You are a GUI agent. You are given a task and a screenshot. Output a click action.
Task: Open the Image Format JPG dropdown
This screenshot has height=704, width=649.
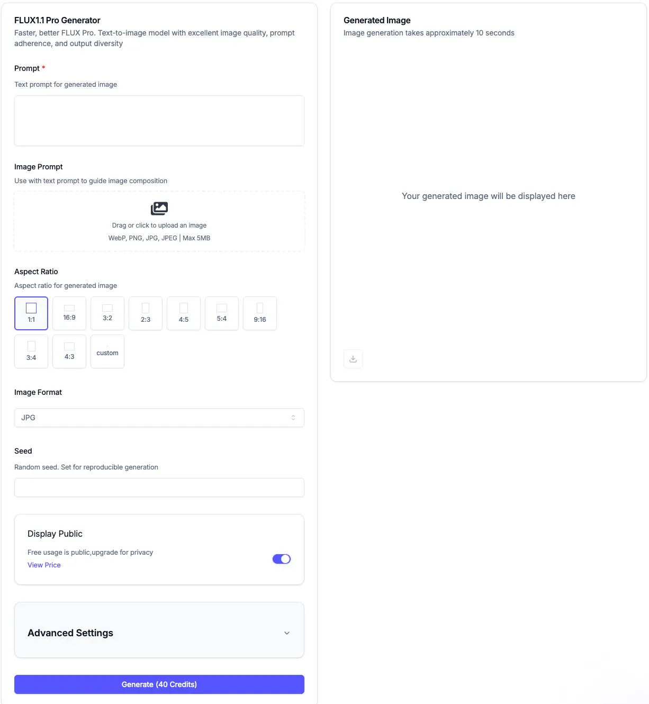pyautogui.click(x=159, y=418)
